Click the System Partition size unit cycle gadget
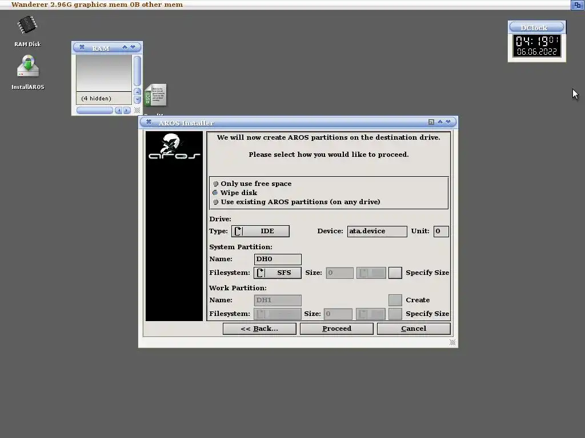 click(x=371, y=273)
